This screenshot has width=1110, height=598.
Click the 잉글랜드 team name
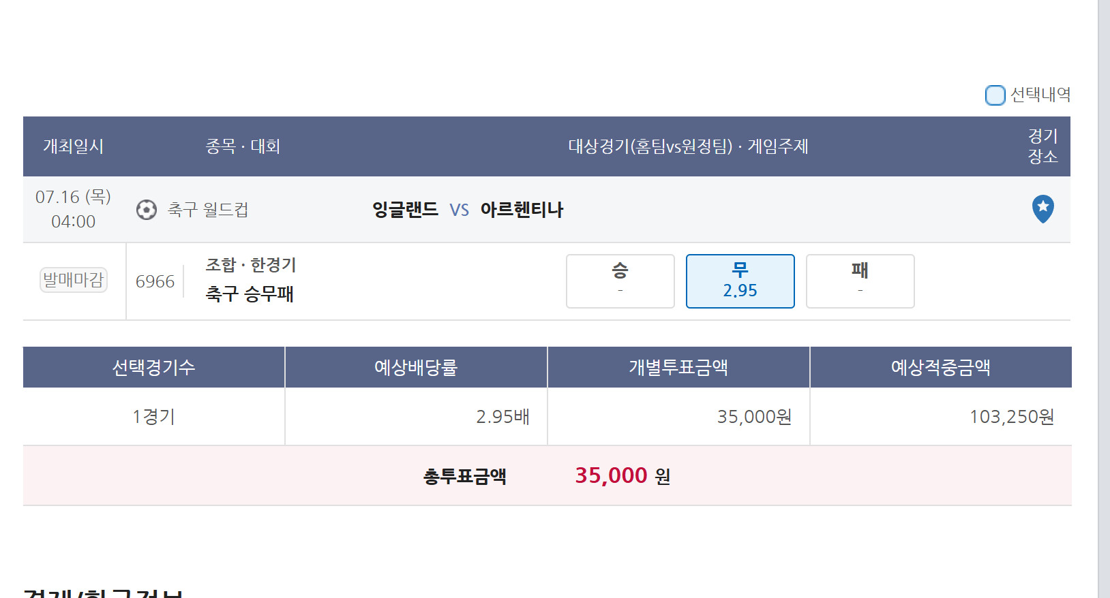tap(405, 210)
